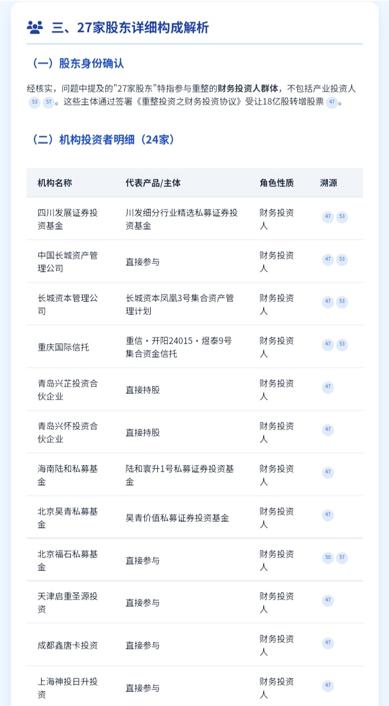Open citation 47 in 上海神投日升投资 row

[x=327, y=685]
